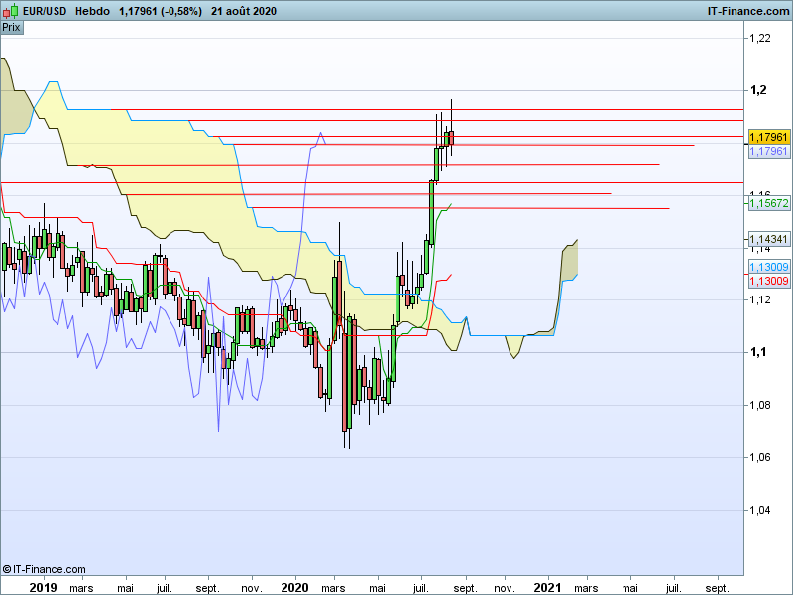Click the 1,22 price axis label

point(760,38)
